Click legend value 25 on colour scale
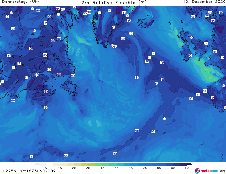The image size is (226, 174). (x=74, y=168)
